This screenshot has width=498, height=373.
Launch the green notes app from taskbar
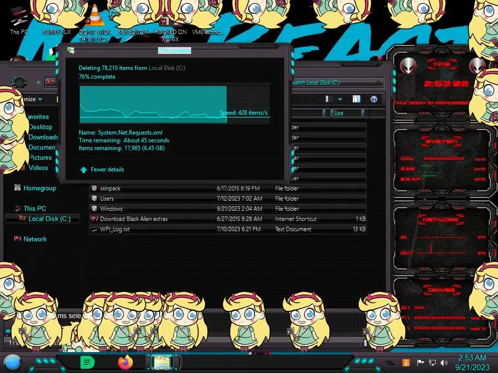coord(88,362)
